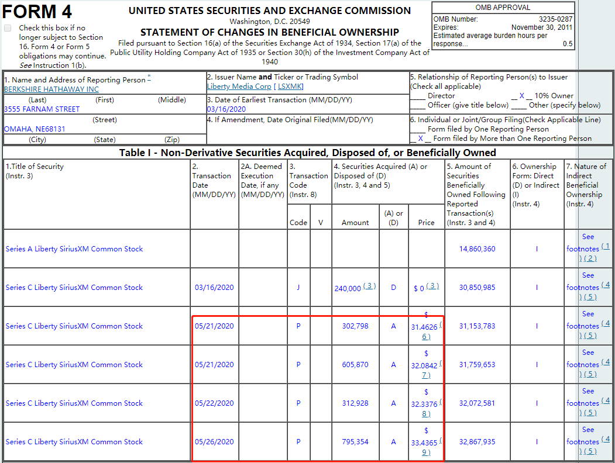Image resolution: width=615 pixels, height=463 pixels.
Task: Click the asterisk footnote link after Reporting Person
Action: point(149,77)
